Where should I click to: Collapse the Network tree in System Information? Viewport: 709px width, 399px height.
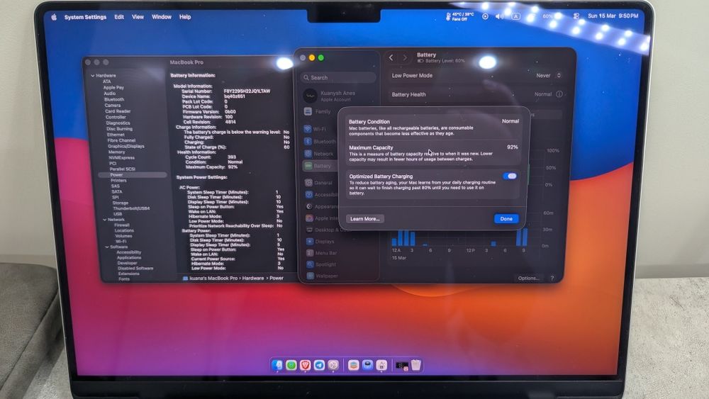point(105,220)
